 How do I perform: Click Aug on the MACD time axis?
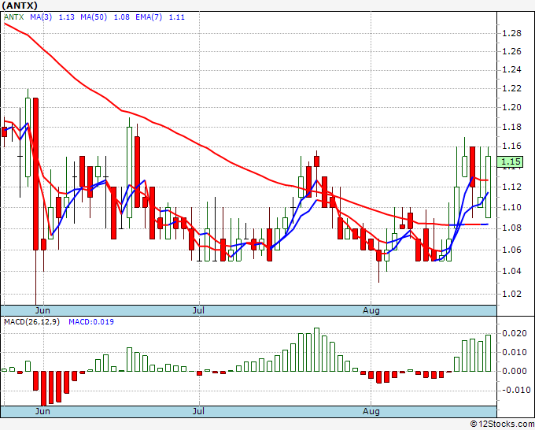[371, 411]
